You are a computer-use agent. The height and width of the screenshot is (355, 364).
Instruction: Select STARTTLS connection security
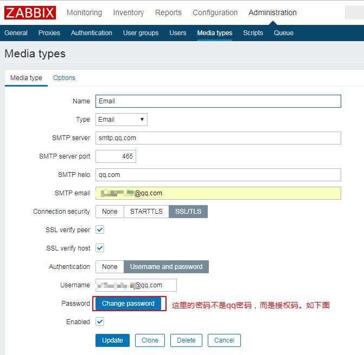[x=146, y=212]
